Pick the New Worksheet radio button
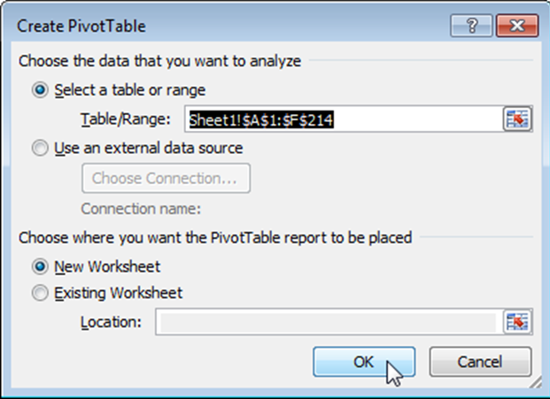The image size is (550, 399). point(40,266)
